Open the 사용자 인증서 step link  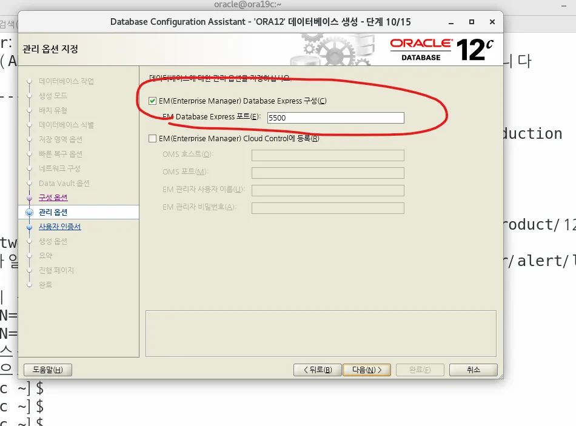pos(60,227)
